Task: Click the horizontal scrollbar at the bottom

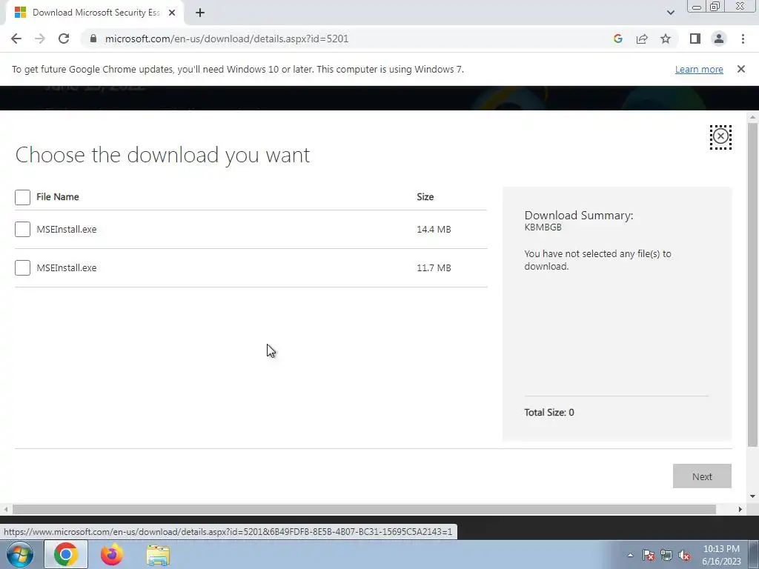Action: pos(364,509)
